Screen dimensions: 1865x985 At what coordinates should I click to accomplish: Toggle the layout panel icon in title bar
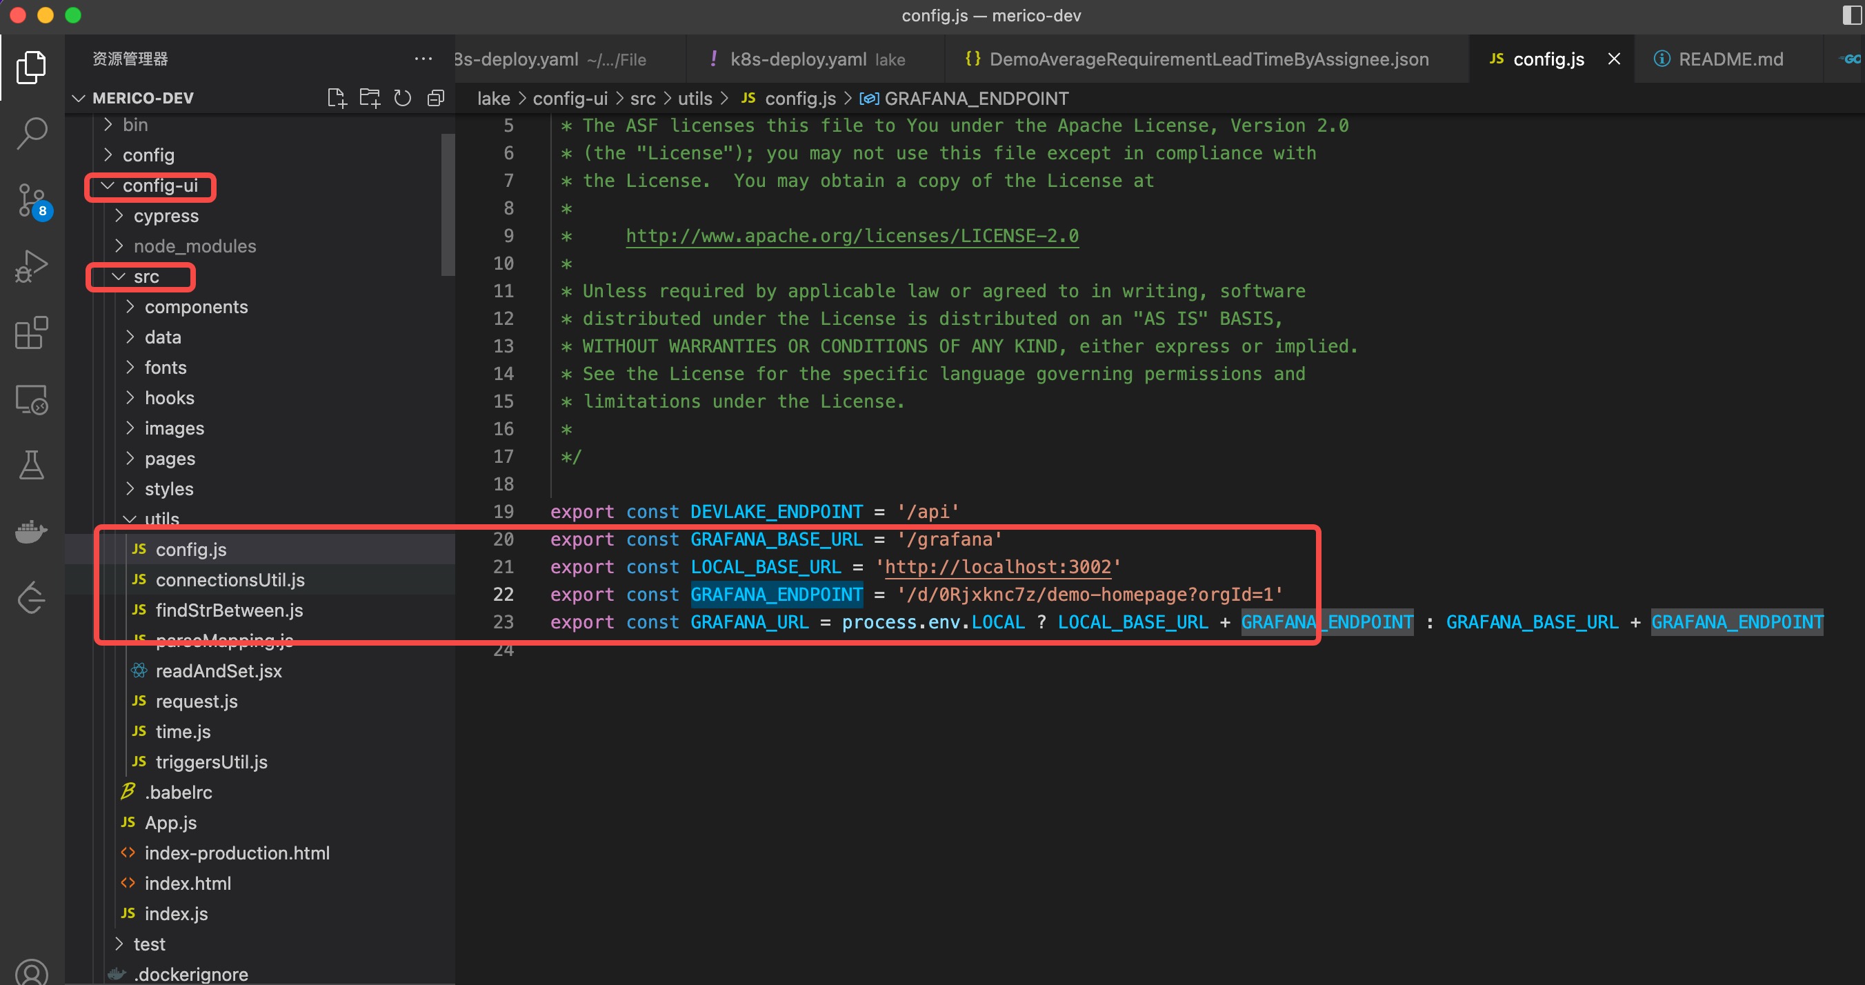point(1851,15)
